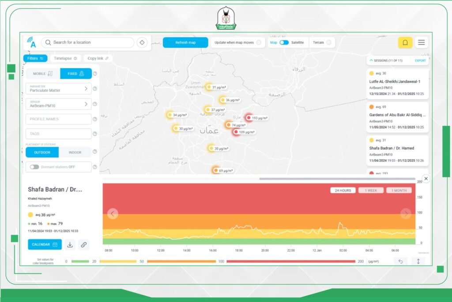452x302 pixels.
Task: Open the yellow notification bell
Action: coord(405,42)
